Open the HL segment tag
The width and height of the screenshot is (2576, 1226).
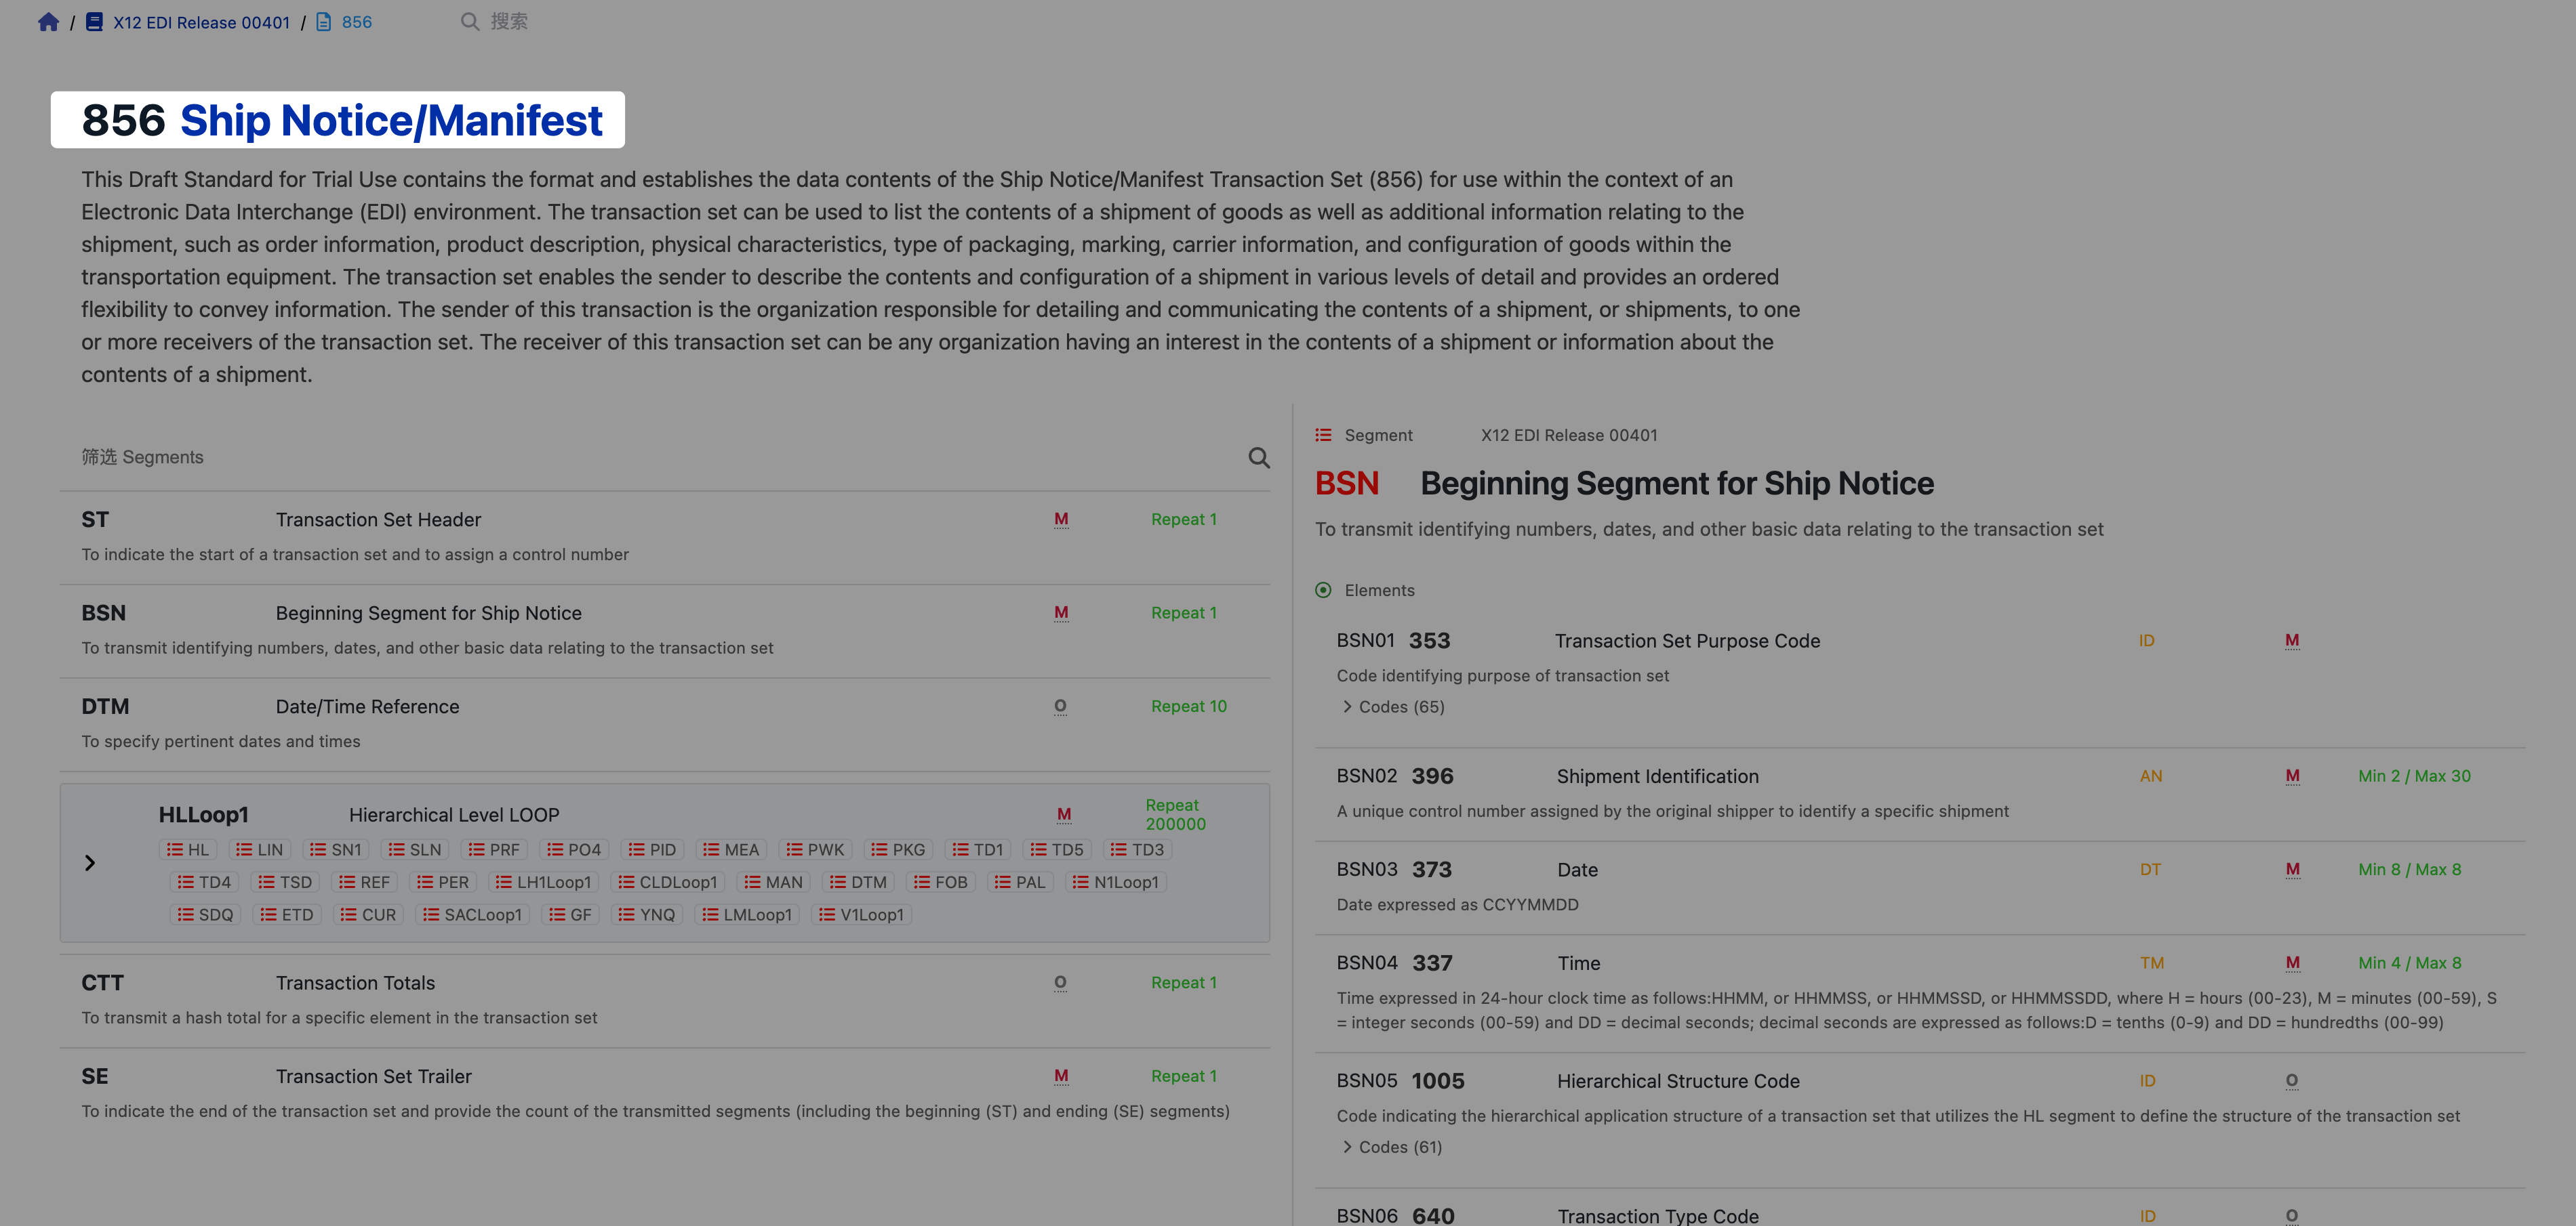pyautogui.click(x=188, y=850)
